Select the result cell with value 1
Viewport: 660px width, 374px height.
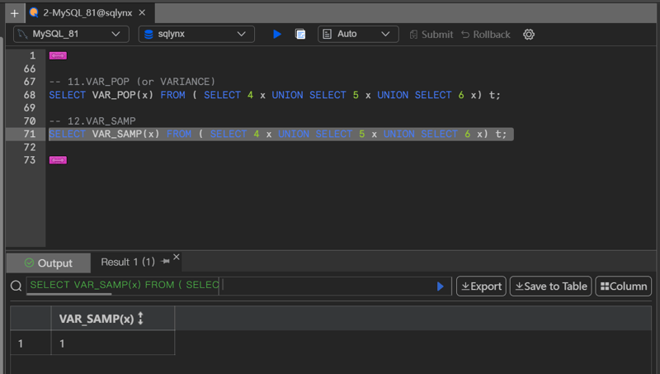click(x=113, y=343)
